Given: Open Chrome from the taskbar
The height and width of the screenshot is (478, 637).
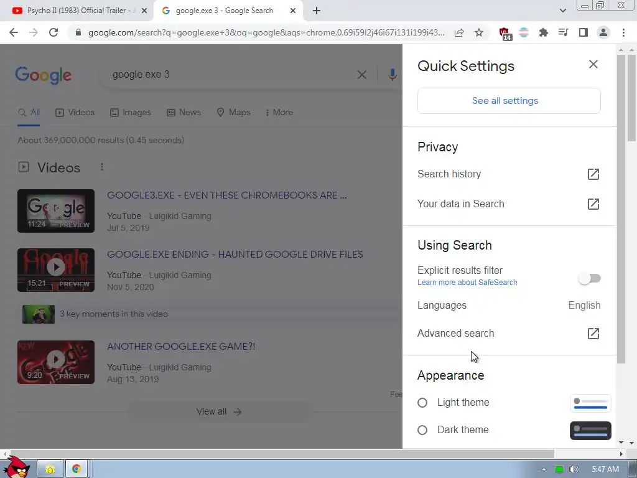Looking at the screenshot, I should tap(77, 469).
